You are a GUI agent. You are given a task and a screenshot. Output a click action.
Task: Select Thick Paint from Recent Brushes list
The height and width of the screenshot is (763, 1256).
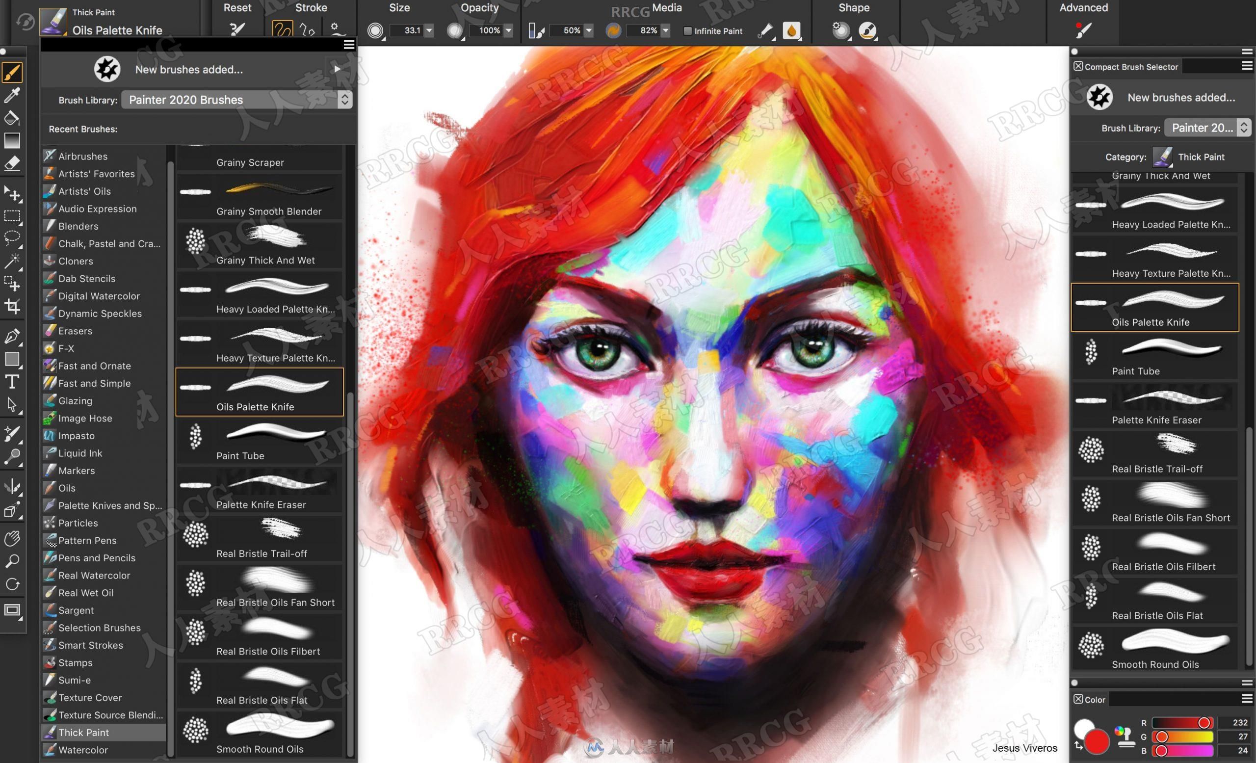pyautogui.click(x=83, y=733)
